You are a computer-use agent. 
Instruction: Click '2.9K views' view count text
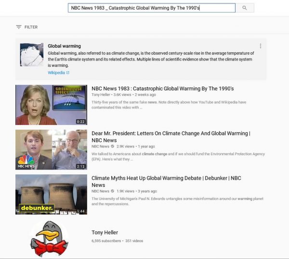click(125, 147)
